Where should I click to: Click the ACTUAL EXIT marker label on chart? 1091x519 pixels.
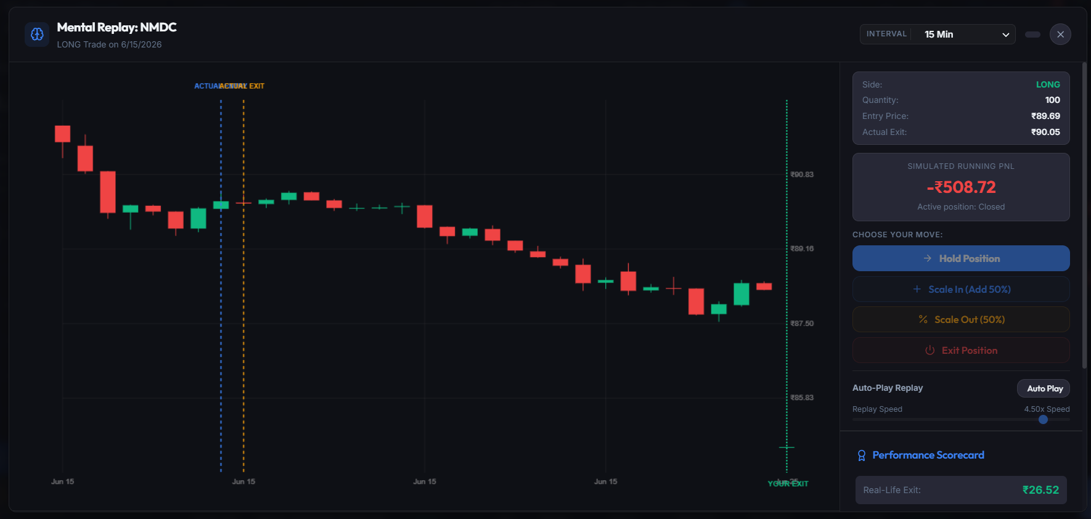[242, 86]
